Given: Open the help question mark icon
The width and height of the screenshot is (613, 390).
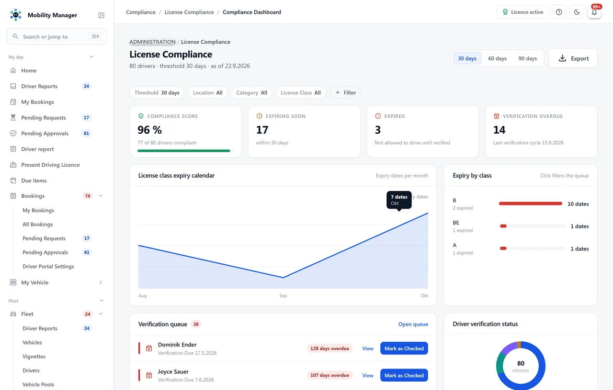Looking at the screenshot, I should tap(559, 12).
